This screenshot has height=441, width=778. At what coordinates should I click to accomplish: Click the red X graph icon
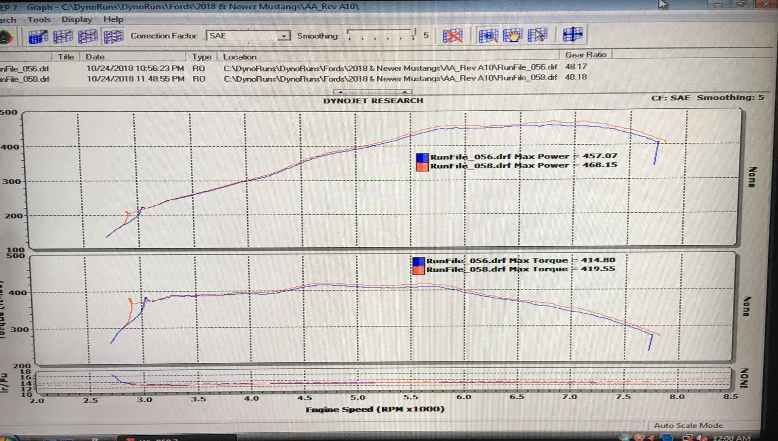452,35
